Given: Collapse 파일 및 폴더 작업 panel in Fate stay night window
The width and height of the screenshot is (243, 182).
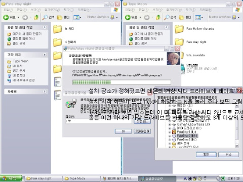Looking at the screenshot, I should click(x=45, y=27).
